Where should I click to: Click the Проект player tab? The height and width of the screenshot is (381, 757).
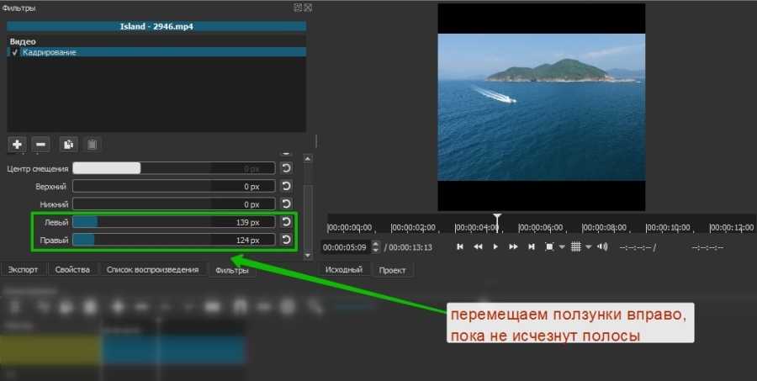tap(392, 270)
